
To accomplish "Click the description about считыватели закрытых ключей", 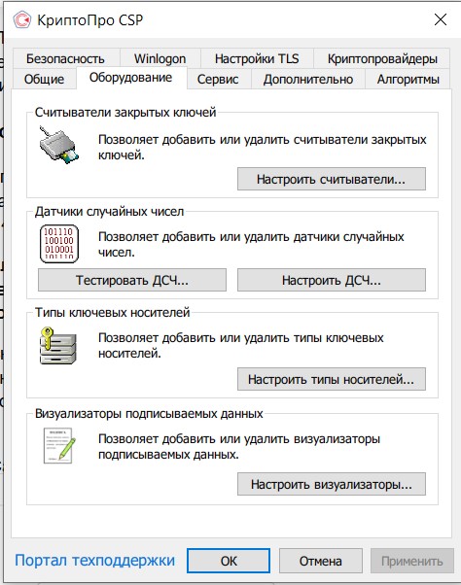I will (x=262, y=147).
